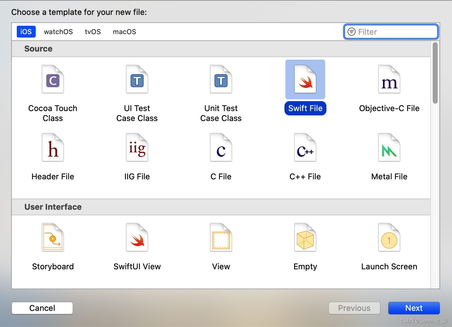Select the Swift File template icon
452x327 pixels.
click(x=305, y=79)
